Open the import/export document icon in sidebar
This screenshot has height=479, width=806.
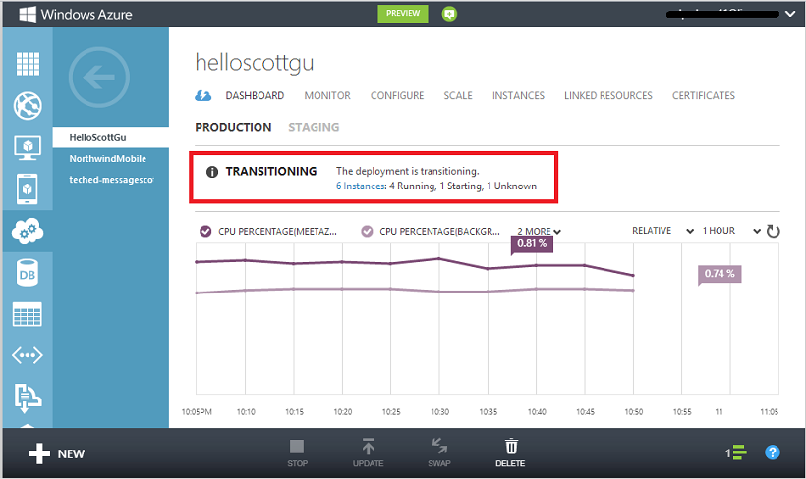pos(28,397)
